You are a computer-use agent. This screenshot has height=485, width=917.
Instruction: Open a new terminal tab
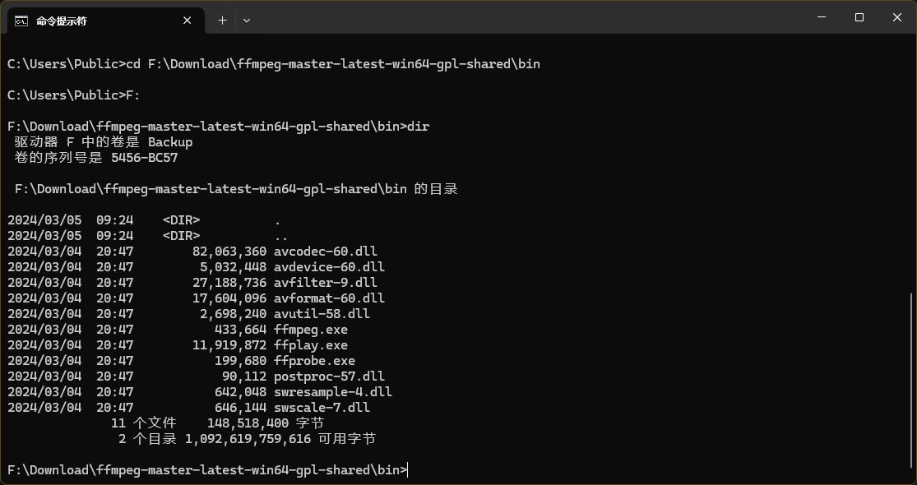click(222, 21)
